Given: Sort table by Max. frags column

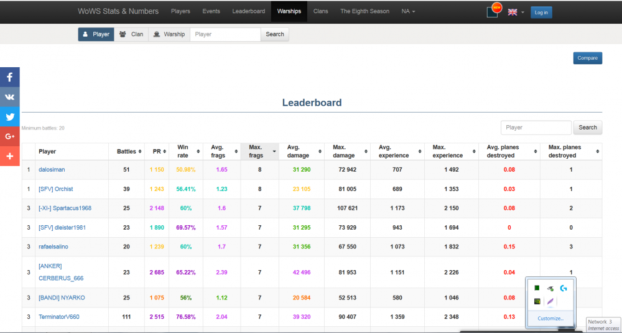Looking at the screenshot, I should point(258,151).
